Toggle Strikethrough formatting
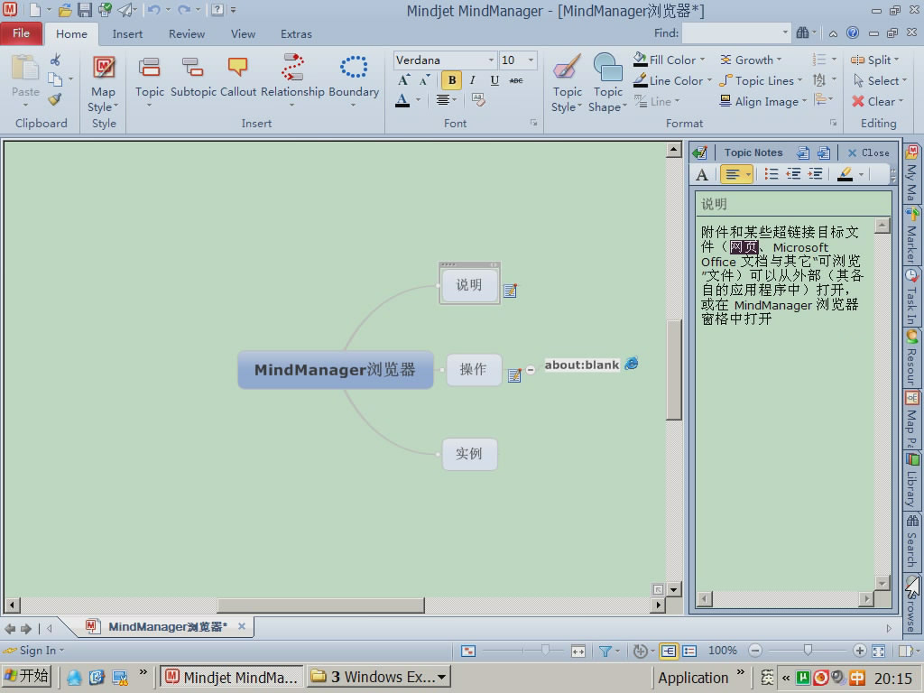 [x=516, y=80]
